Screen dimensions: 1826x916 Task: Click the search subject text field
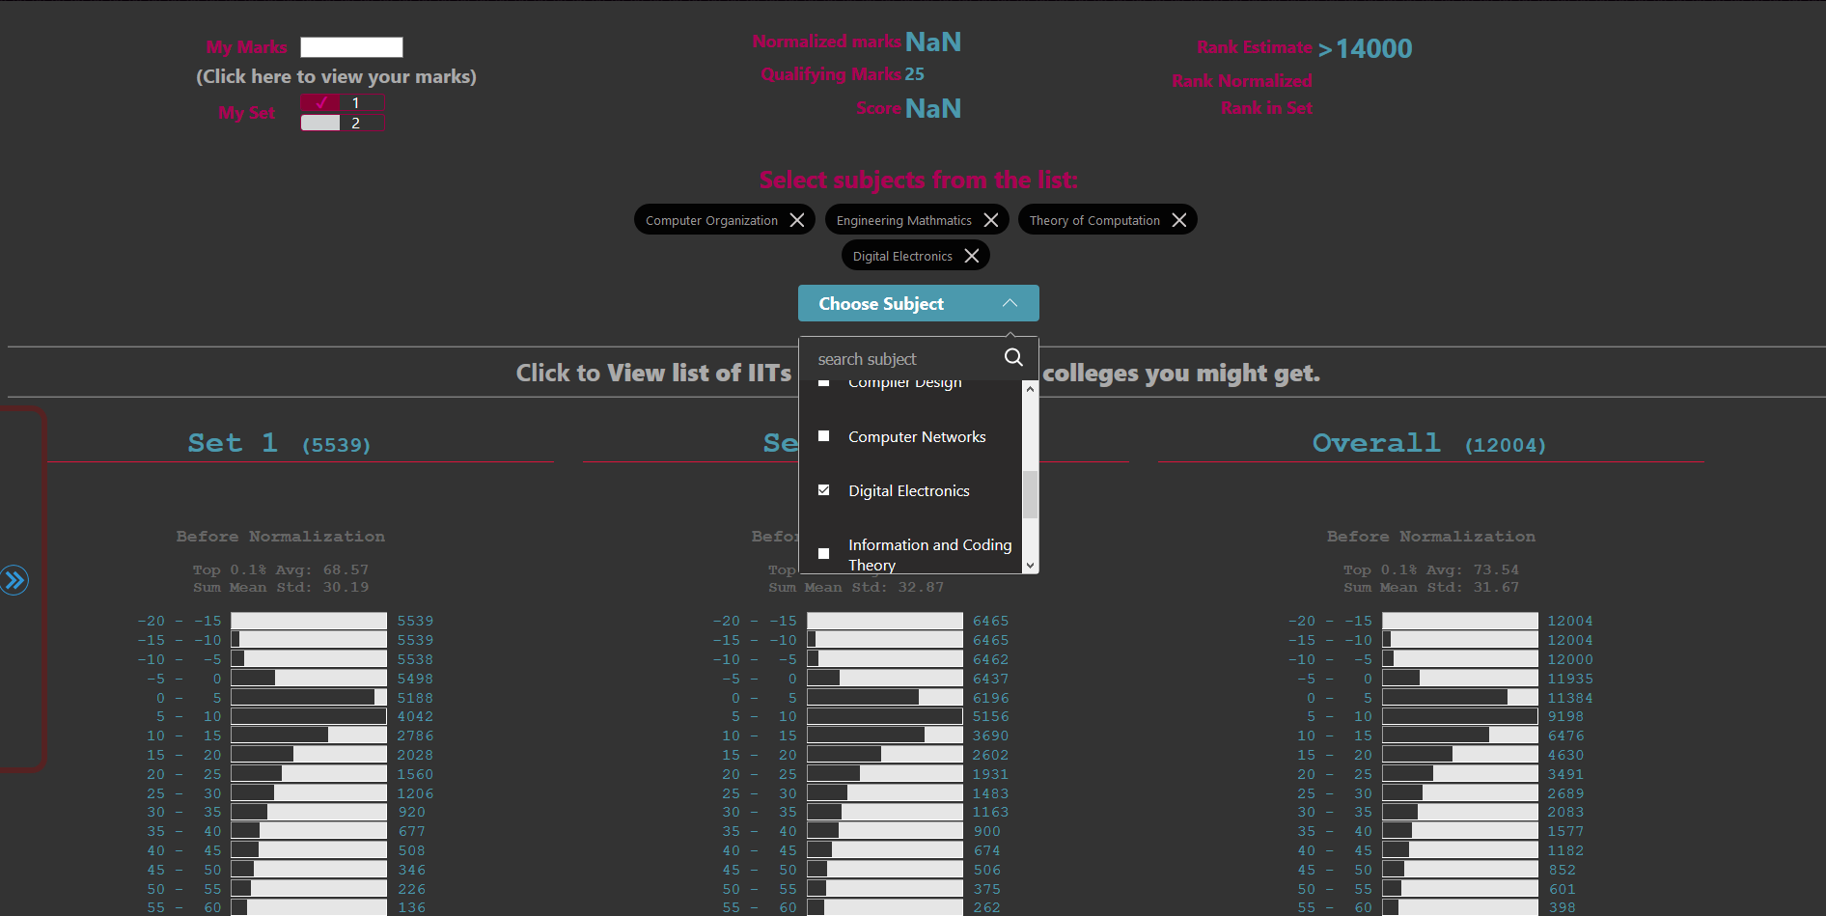pos(898,358)
